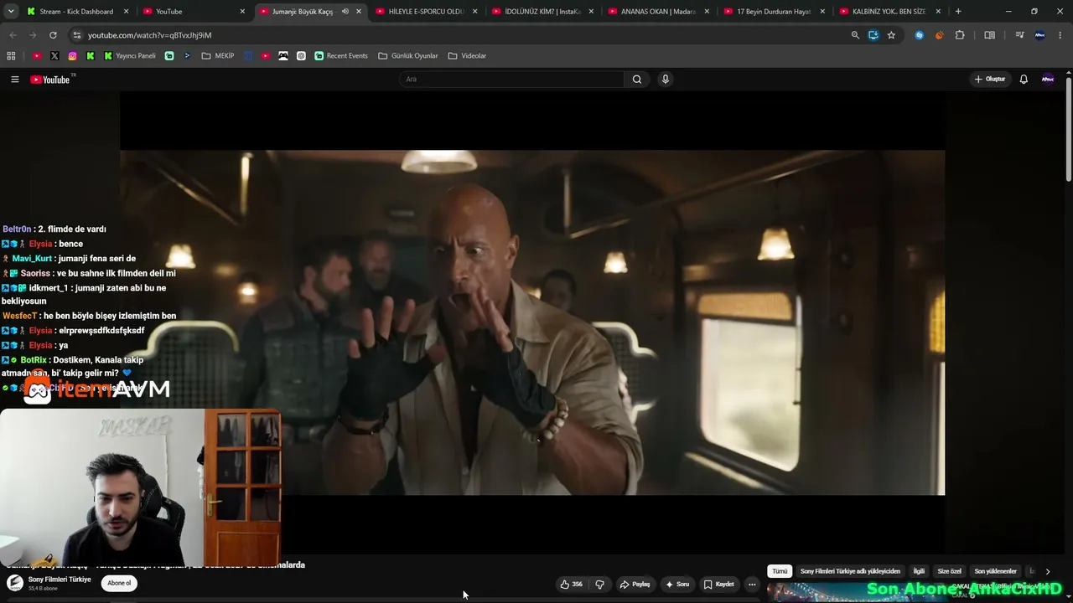
Task: Select Son yüklenenler filter chip
Action: point(995,571)
